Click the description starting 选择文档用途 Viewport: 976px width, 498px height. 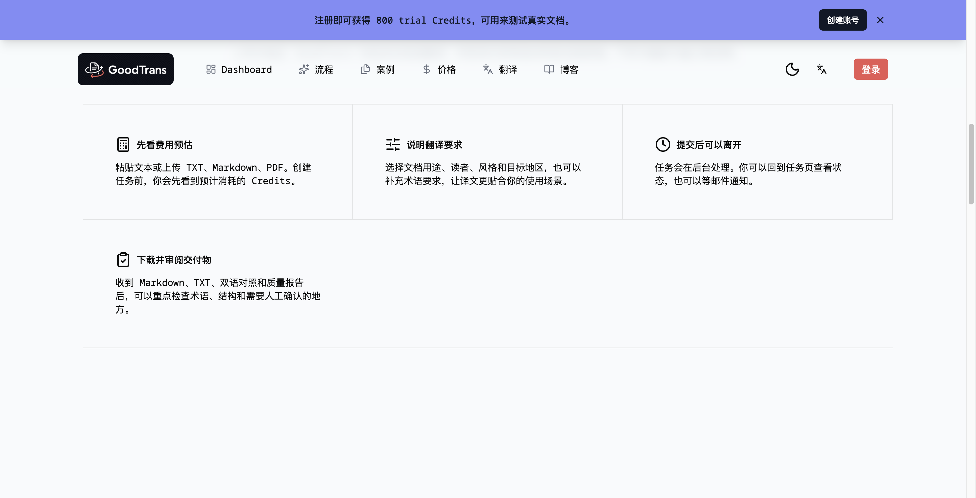coord(483,174)
